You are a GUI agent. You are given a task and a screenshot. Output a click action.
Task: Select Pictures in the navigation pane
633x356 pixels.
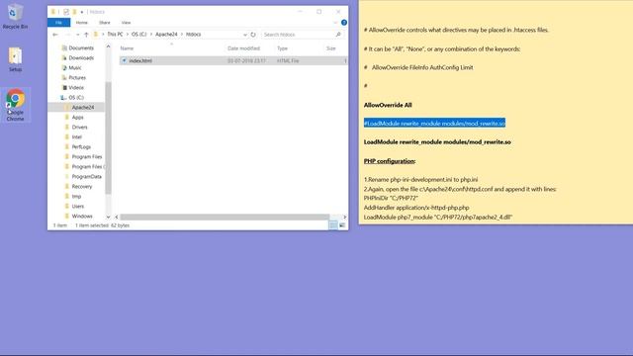pos(77,77)
